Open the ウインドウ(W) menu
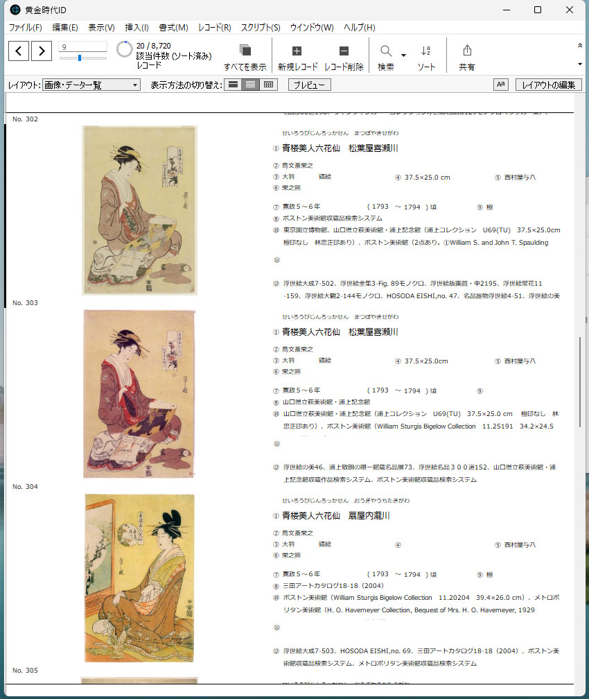Screen dimensions: 589x699 tap(312, 28)
